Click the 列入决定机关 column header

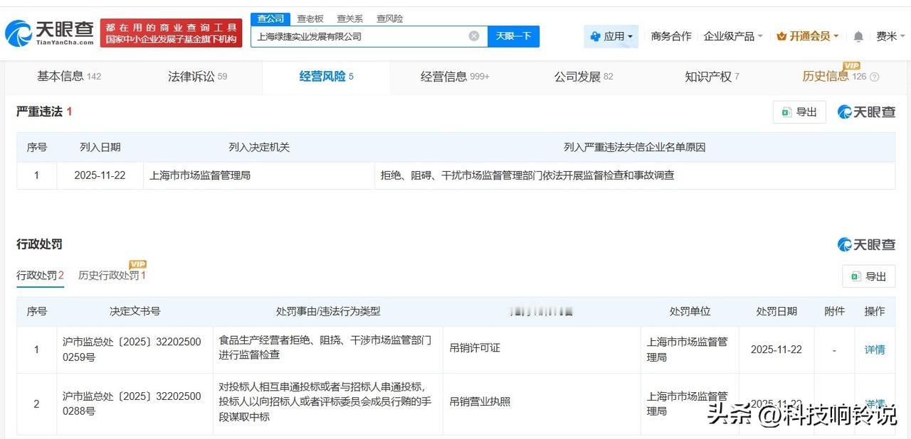[259, 147]
